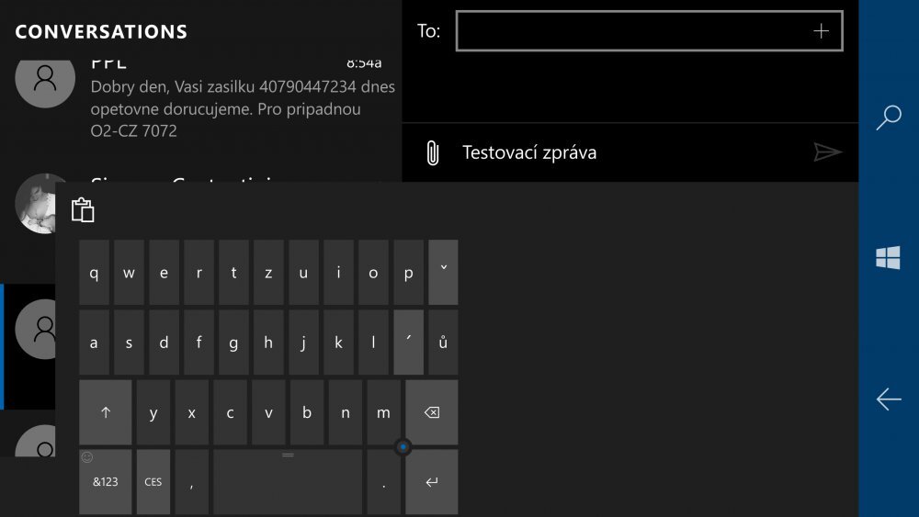Tap the q key

point(94,272)
